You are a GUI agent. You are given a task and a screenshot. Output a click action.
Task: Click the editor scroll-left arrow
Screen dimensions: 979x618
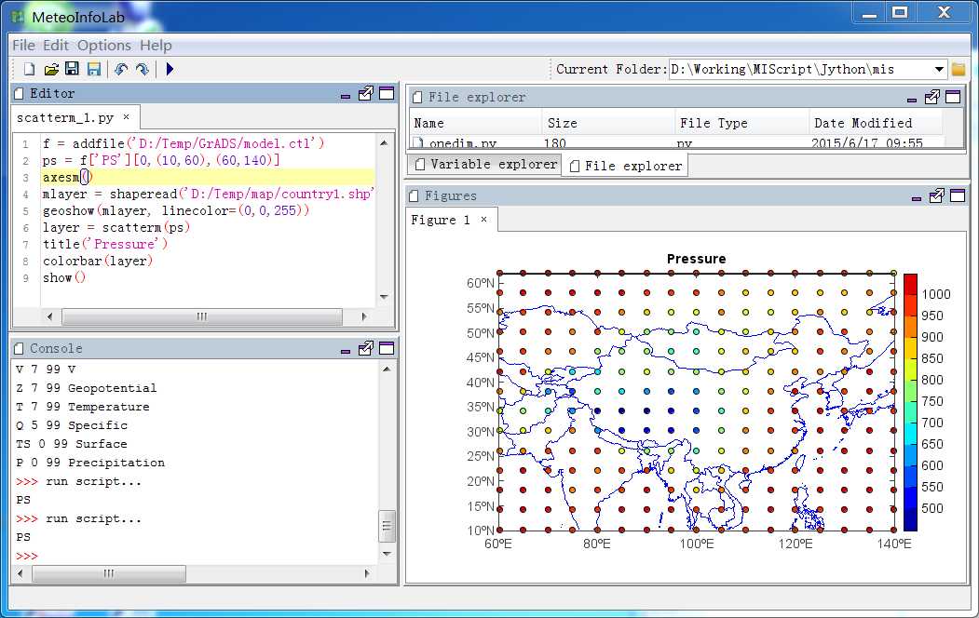tap(50, 316)
